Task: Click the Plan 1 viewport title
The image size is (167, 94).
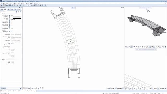Action: click(73, 8)
